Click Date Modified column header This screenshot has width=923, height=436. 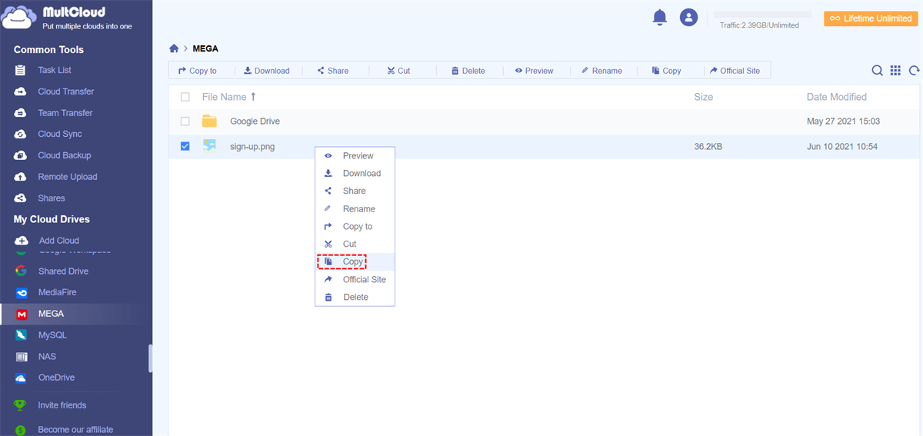click(836, 97)
